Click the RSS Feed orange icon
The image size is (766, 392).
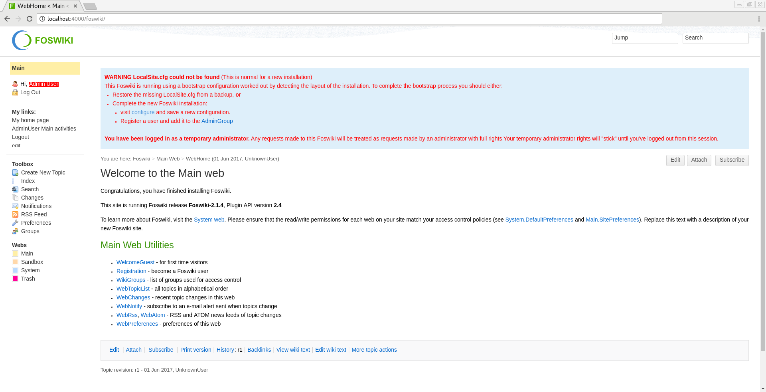point(15,214)
